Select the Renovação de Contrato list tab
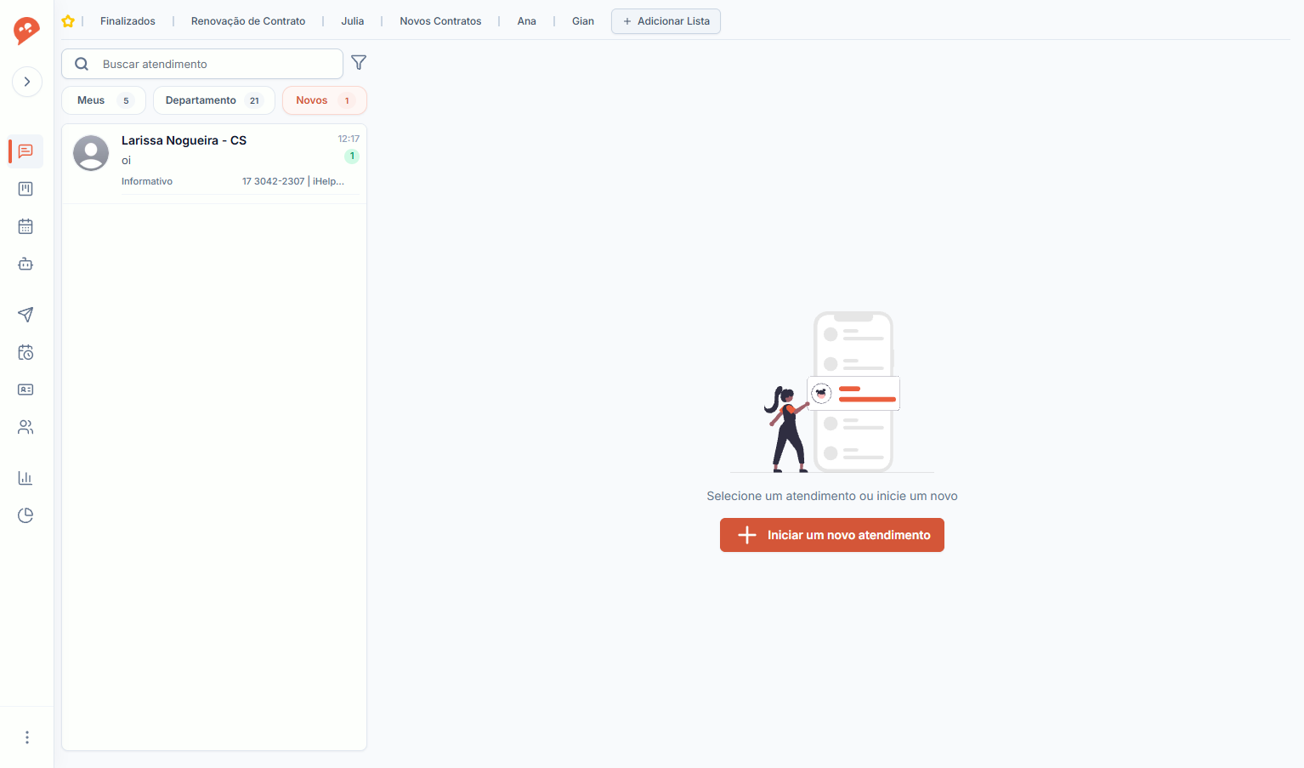1304x768 pixels. coord(248,21)
